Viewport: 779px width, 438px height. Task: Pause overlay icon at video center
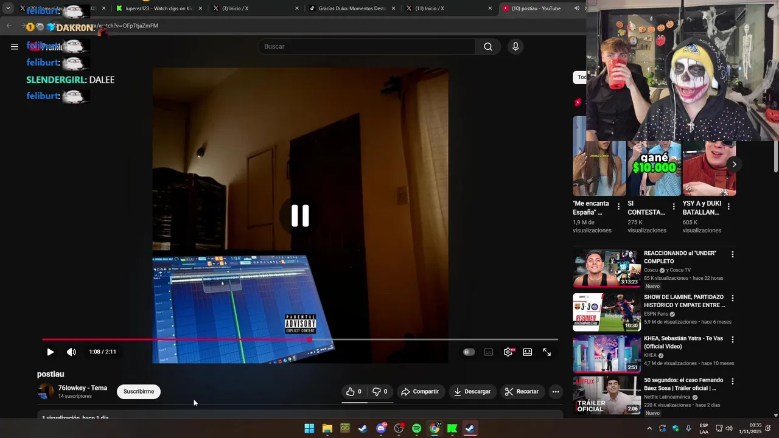click(x=300, y=215)
